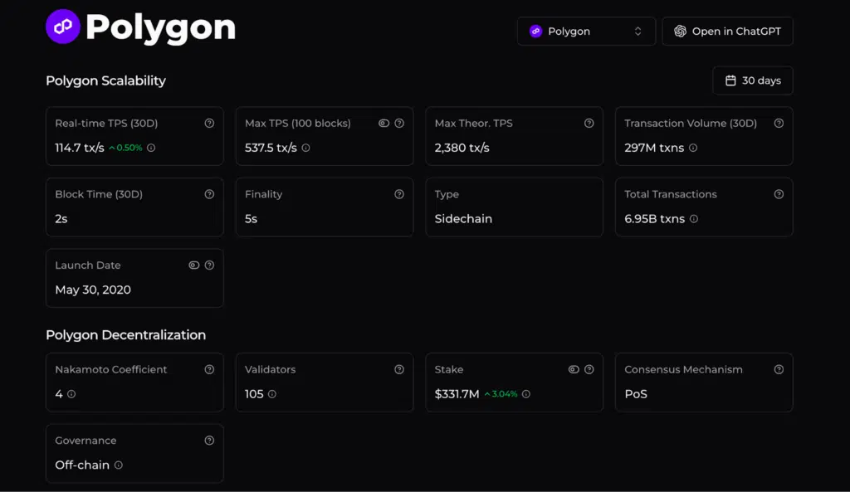This screenshot has width=850, height=492.
Task: Click help icon on Nakamoto Coefficient card
Action: (209, 370)
